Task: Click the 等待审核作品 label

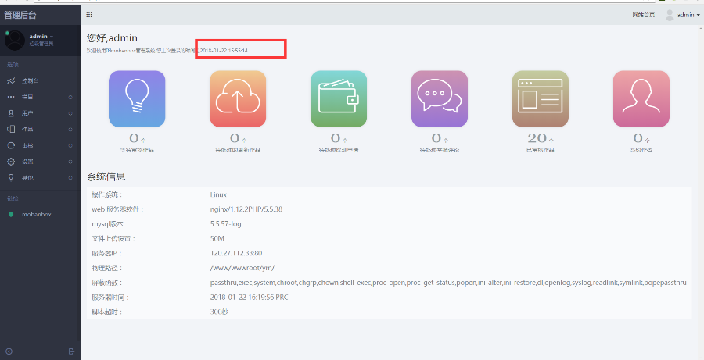Action: click(137, 150)
